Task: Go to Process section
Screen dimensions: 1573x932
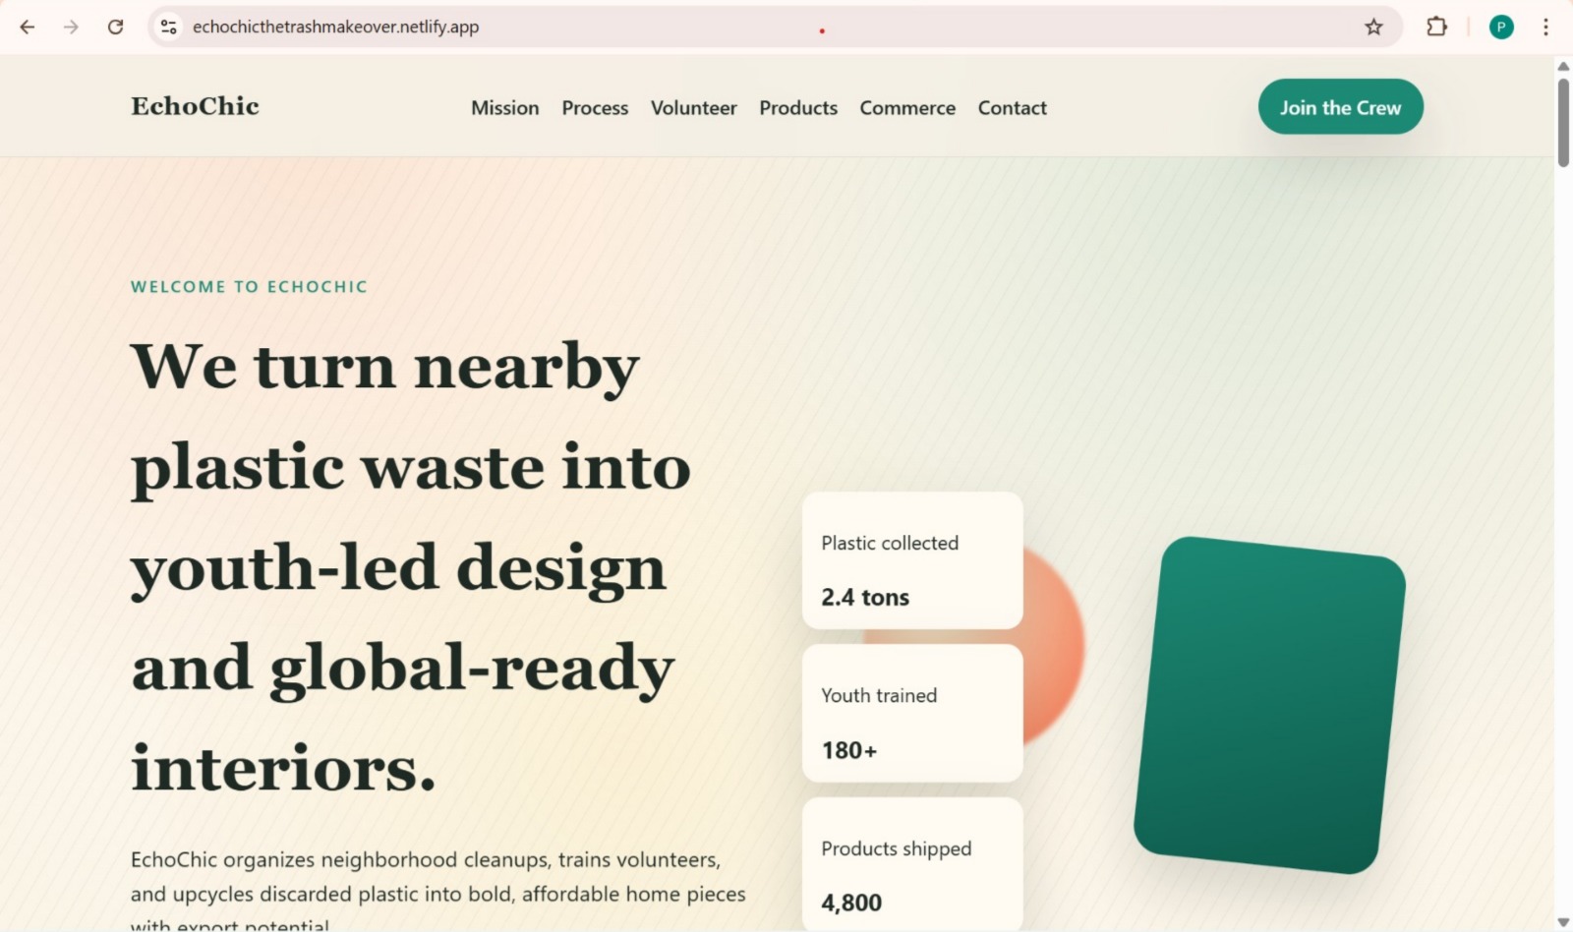Action: click(x=595, y=108)
